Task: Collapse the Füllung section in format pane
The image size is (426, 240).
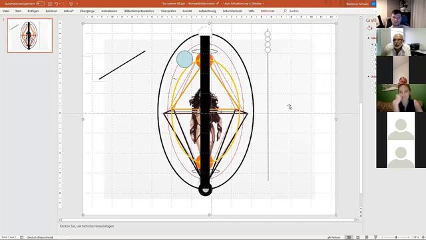Action: tap(369, 38)
